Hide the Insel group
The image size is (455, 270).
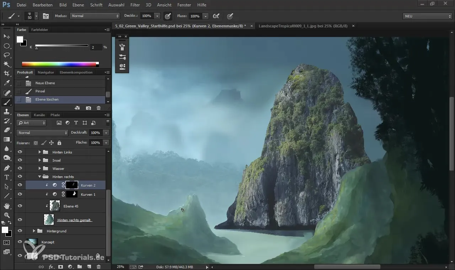point(20,160)
